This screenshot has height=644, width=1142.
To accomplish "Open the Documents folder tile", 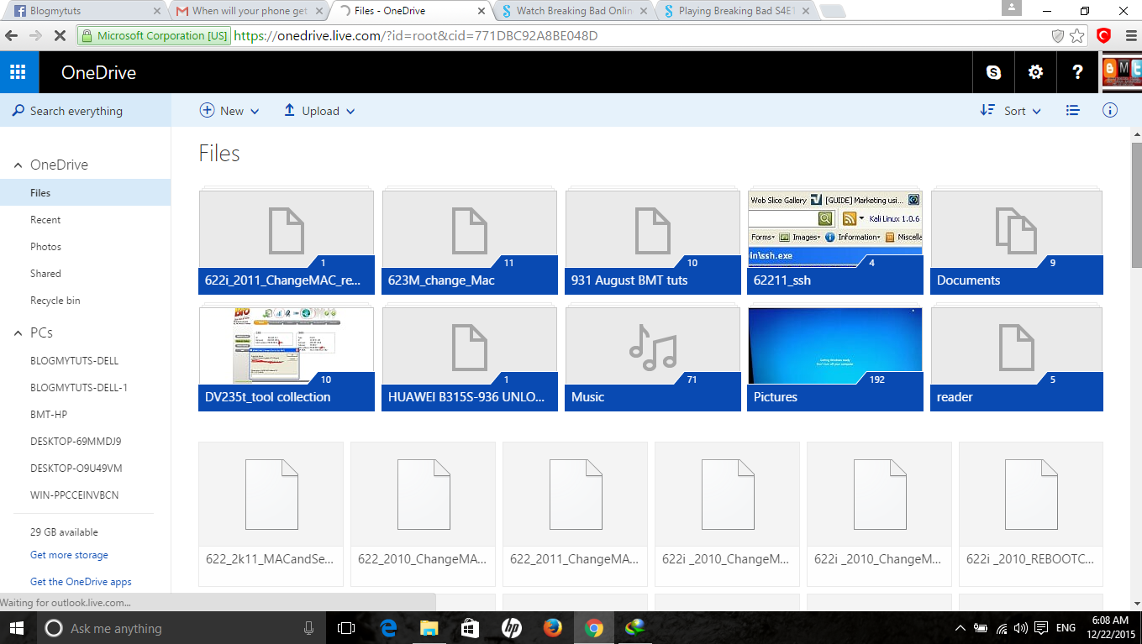I will click(1017, 243).
